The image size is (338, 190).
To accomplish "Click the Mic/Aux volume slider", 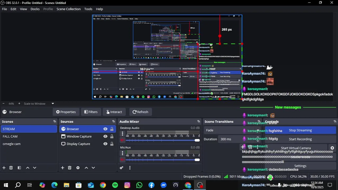I will click(162, 160).
